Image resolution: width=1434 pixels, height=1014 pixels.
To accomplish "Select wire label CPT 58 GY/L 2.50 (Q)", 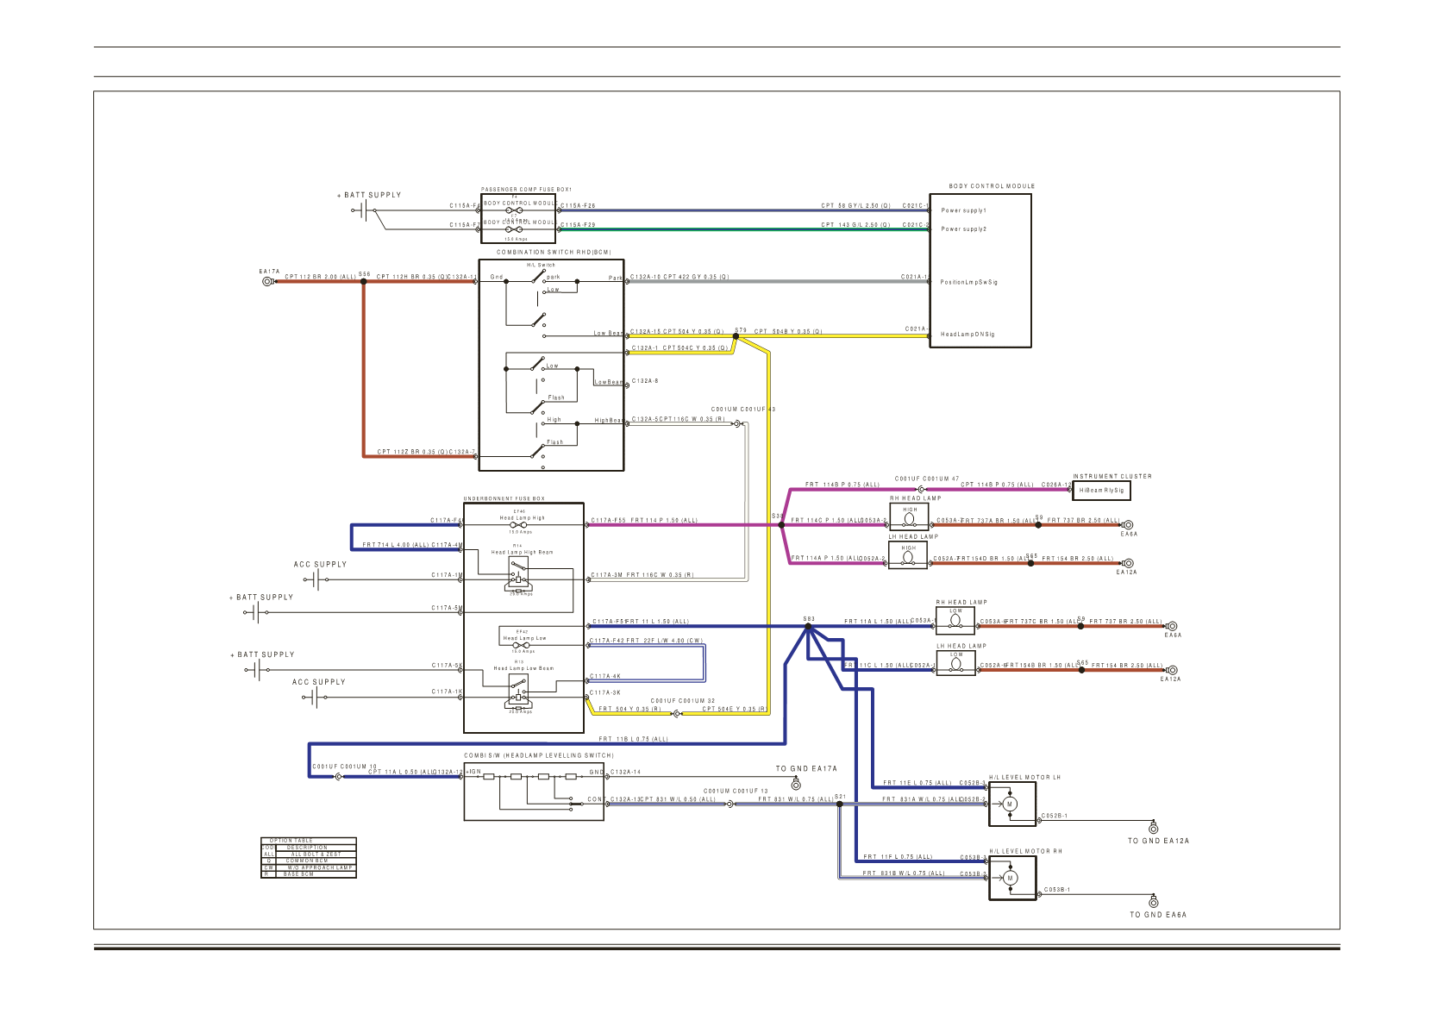I will point(855,206).
